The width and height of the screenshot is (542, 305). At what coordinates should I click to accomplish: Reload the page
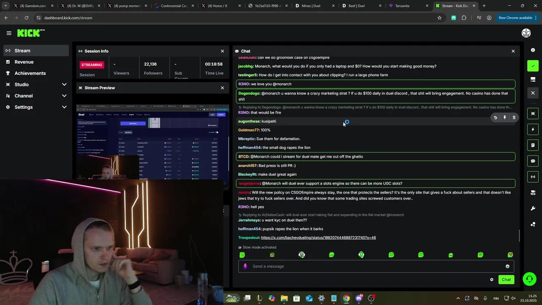click(x=26, y=18)
